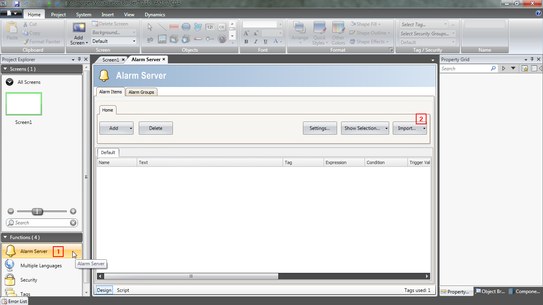The image size is (543, 305).
Task: Select the OK Button object
Action: pos(222,27)
